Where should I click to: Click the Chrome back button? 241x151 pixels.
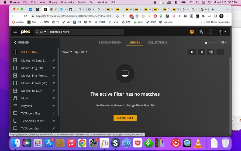pos(13,16)
